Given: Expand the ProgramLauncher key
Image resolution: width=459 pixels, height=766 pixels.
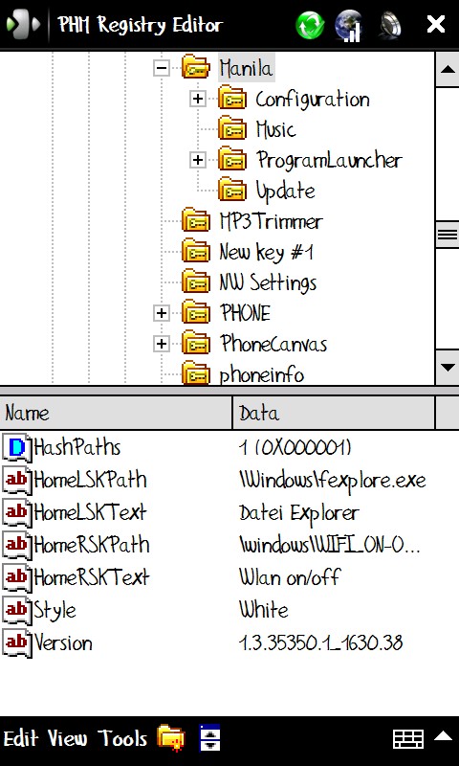Looking at the screenshot, I should pos(198,160).
